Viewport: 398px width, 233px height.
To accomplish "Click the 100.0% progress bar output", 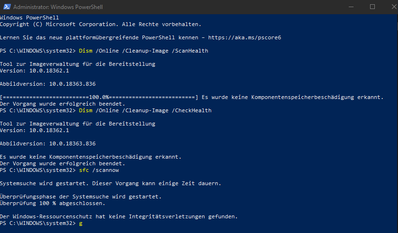I will point(98,97).
